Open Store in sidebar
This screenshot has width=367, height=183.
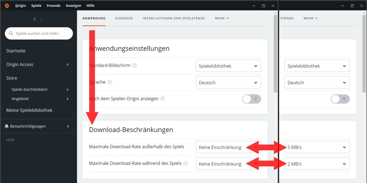coord(12,78)
